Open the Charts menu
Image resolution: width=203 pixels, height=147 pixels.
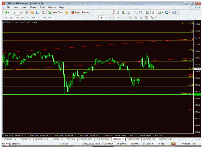pos(33,7)
